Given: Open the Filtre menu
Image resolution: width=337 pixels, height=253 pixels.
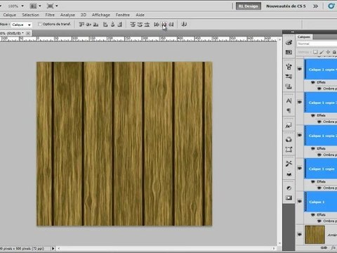Looking at the screenshot, I should tap(50, 15).
